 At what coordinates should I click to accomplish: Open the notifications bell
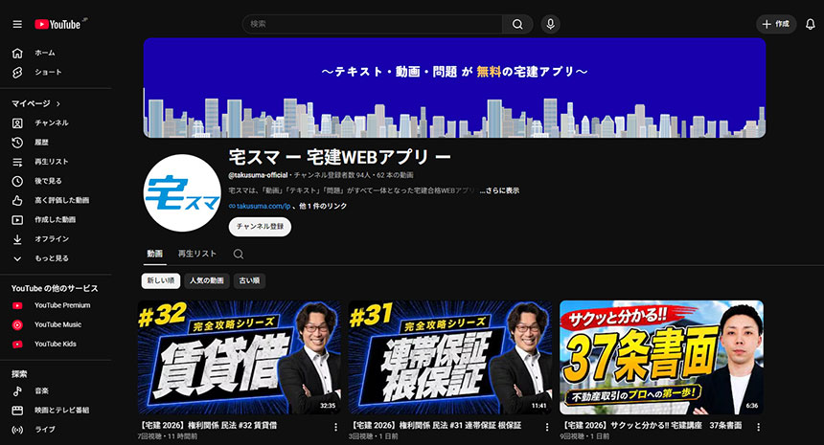click(811, 24)
